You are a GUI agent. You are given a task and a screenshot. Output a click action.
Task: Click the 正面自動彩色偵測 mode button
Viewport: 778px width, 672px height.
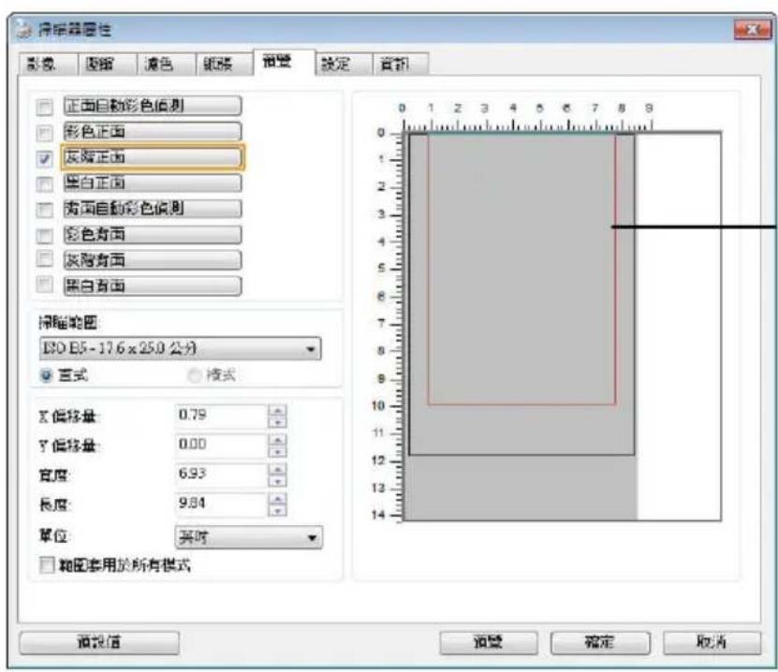[153, 106]
